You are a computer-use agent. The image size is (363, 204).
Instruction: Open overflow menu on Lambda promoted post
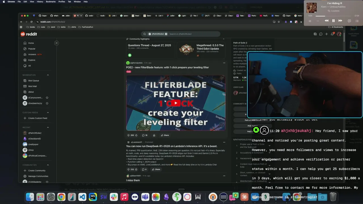[224, 142]
